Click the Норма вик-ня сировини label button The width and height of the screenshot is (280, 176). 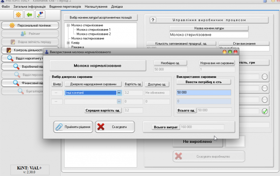coord(217,63)
